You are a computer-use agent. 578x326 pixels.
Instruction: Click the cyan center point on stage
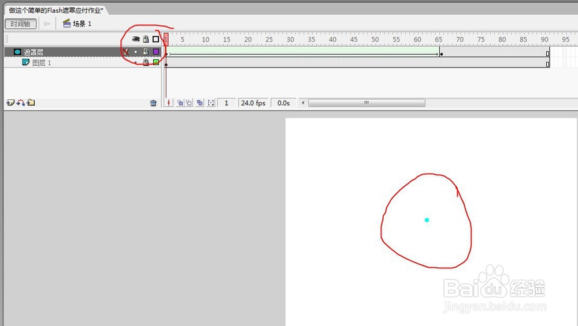pos(427,220)
